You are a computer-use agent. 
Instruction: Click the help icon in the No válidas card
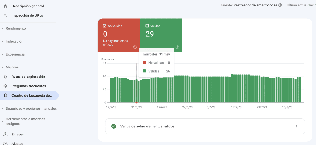tap(135, 47)
